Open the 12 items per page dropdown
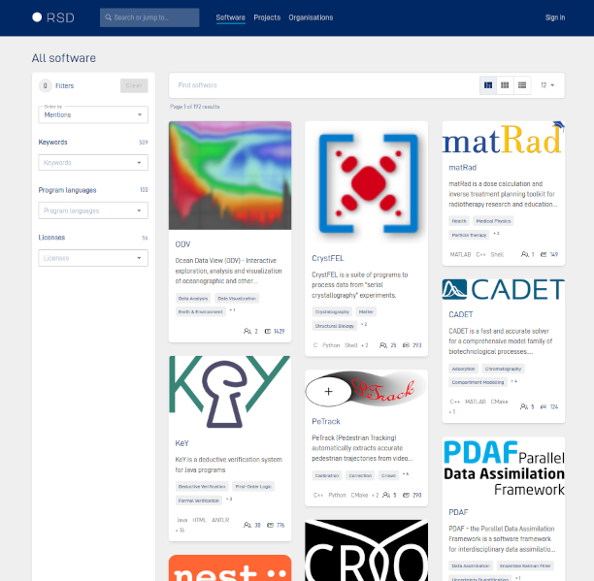 tap(547, 85)
